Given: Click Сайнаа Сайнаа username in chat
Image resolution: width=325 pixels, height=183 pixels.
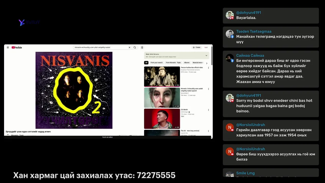Looking at the screenshot, I should coord(250,55).
